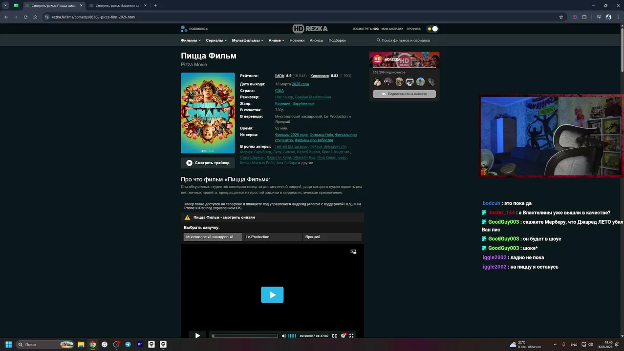Viewport: 624px width, 351px height.
Task: Open the Комедии genre link
Action: [x=283, y=103]
